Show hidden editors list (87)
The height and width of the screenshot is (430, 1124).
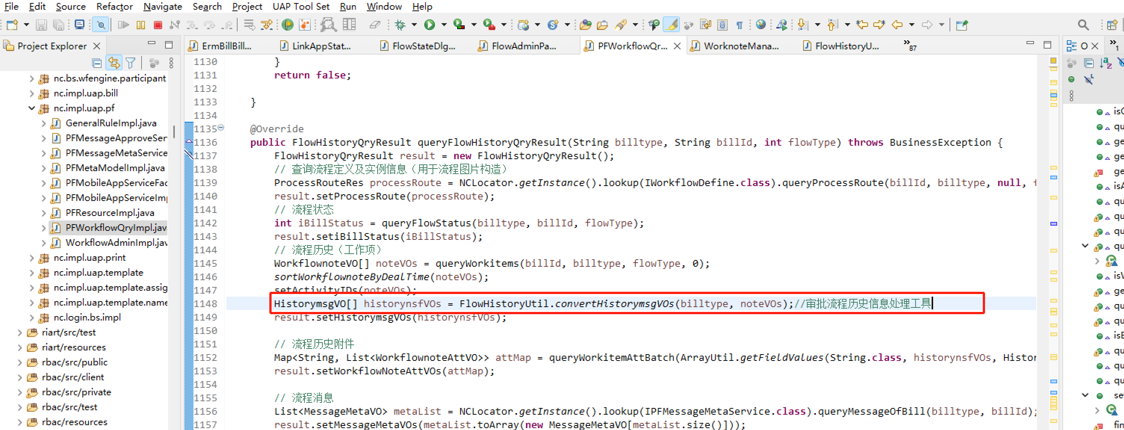pos(909,45)
